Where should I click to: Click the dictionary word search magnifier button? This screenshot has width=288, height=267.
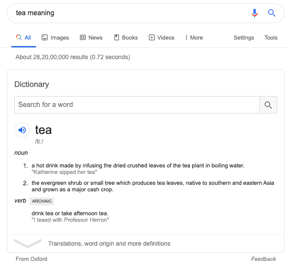point(268,105)
